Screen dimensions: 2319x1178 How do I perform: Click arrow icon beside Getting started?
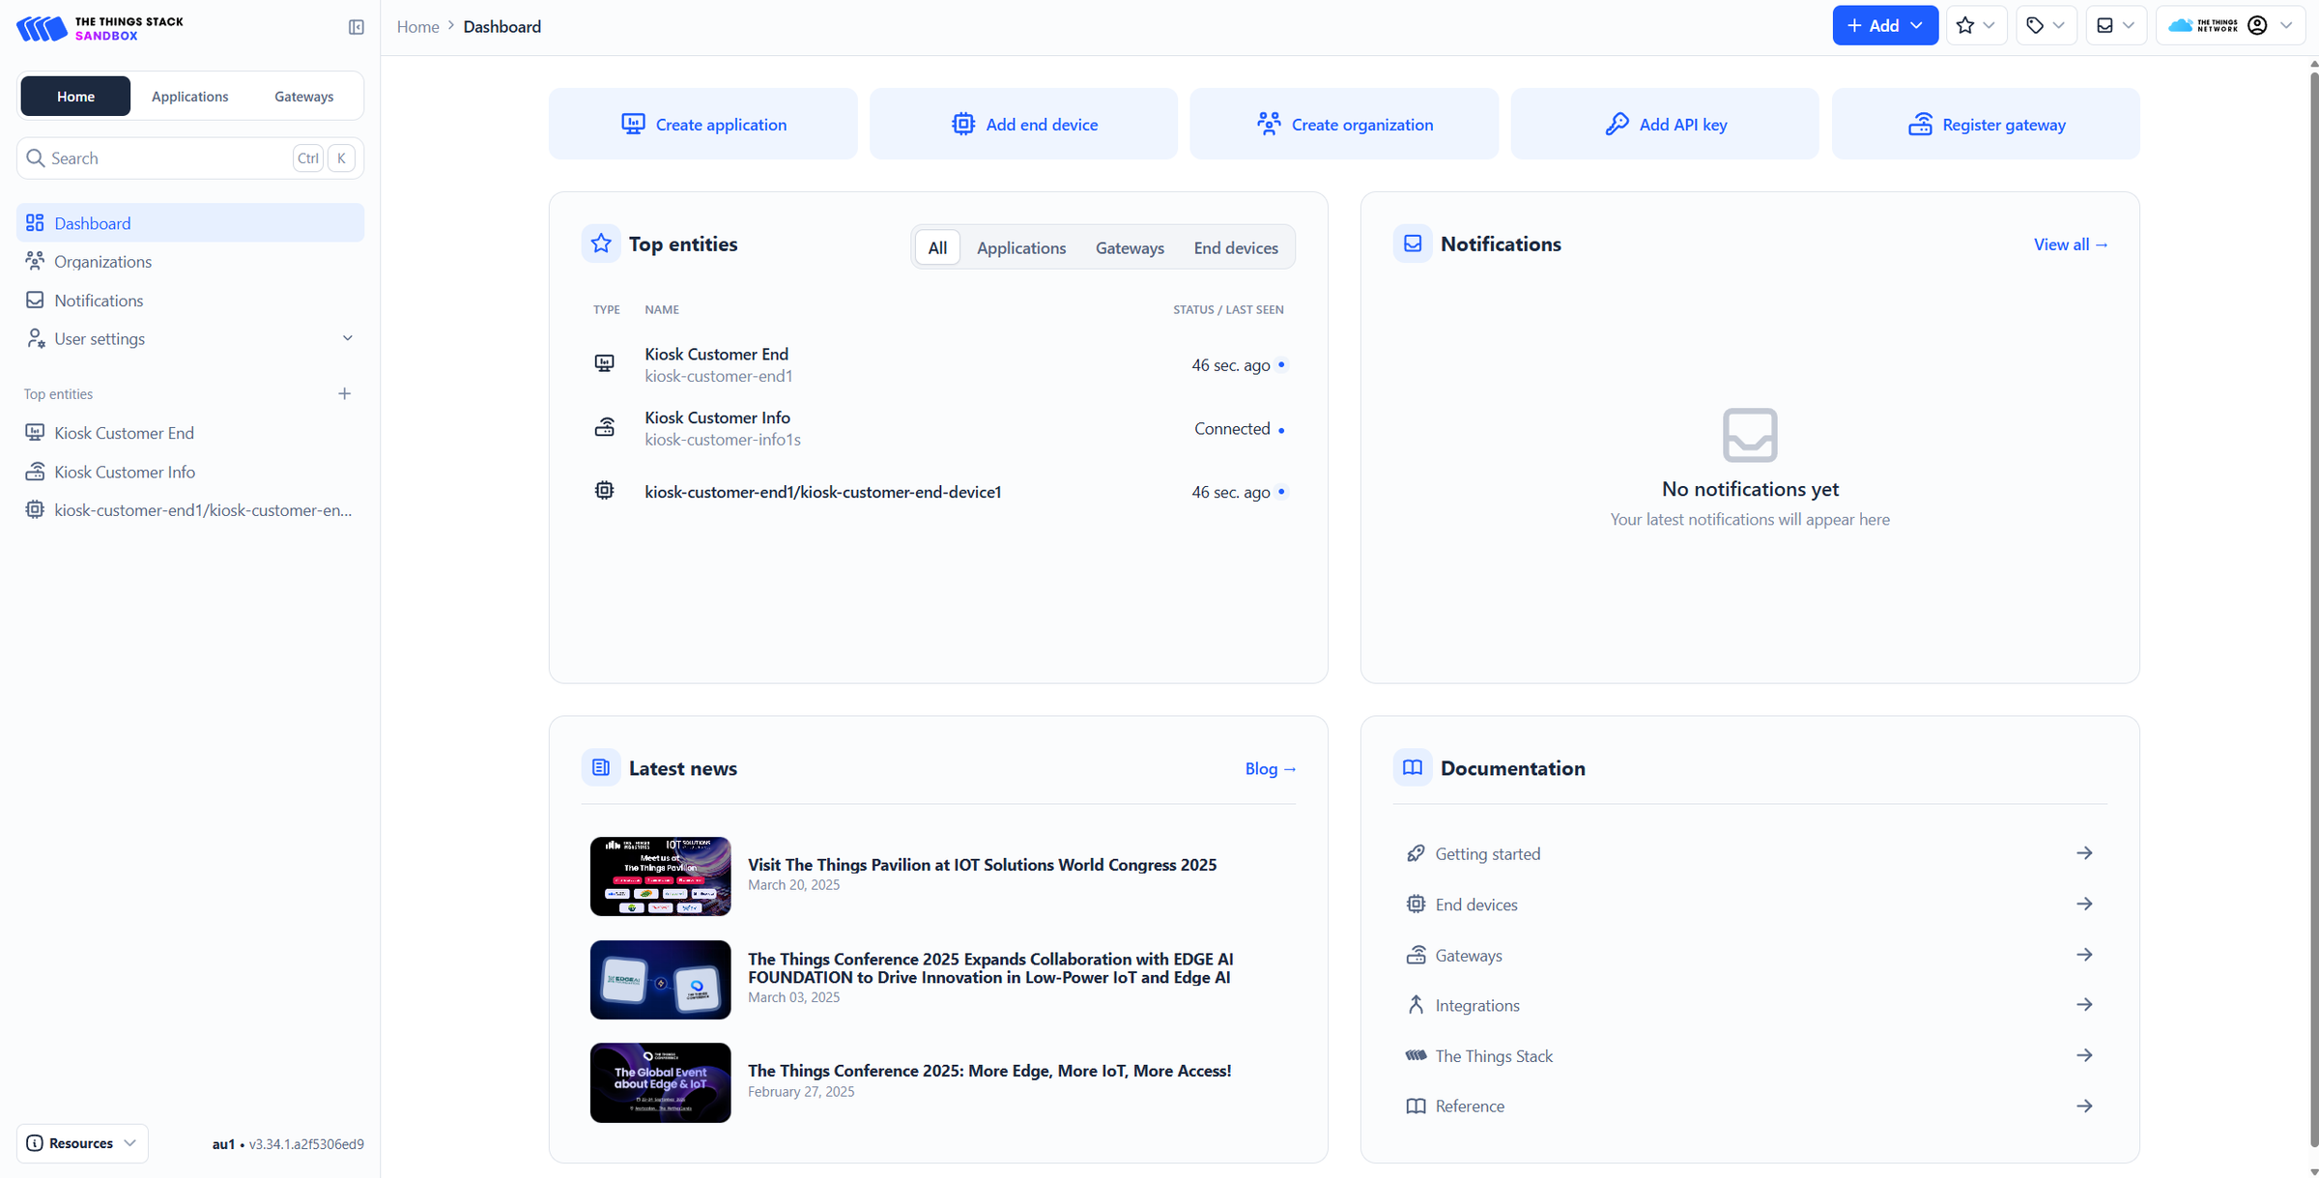pos(2084,853)
